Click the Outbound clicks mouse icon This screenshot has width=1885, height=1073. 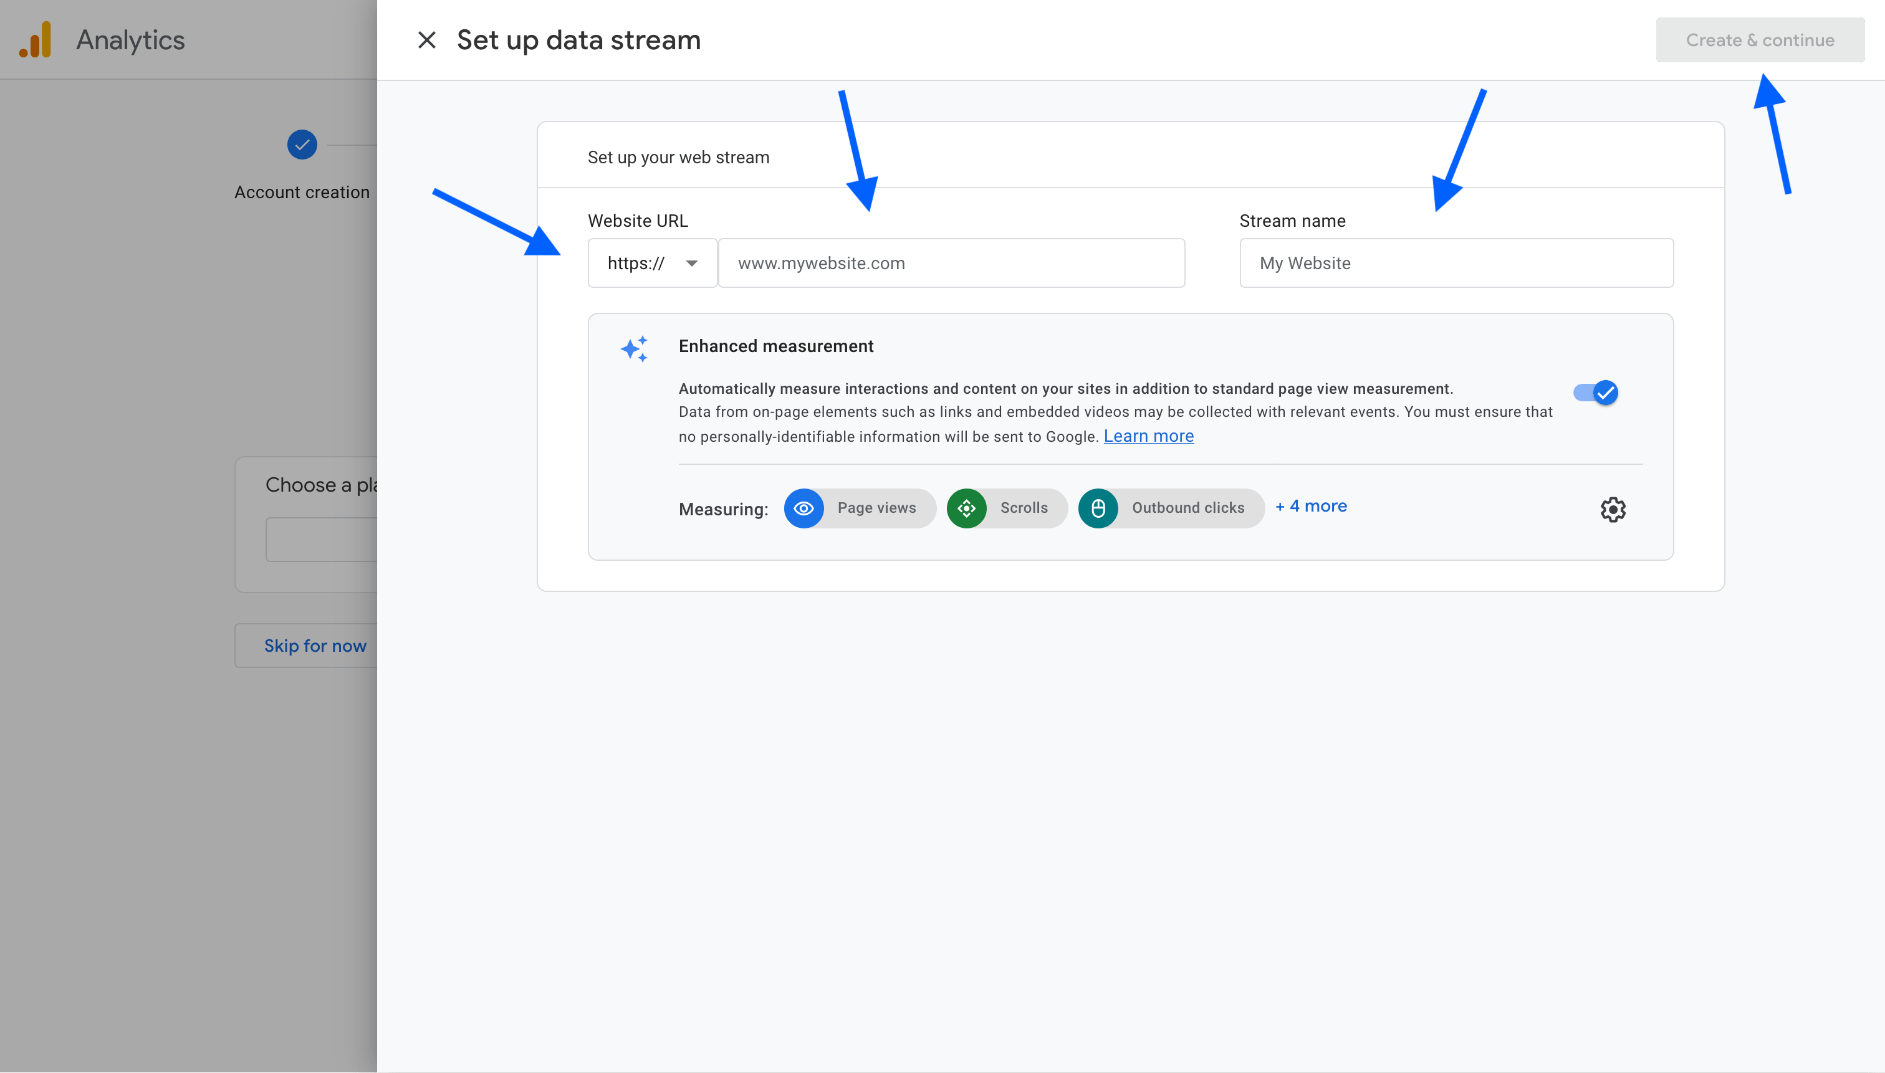(1098, 508)
